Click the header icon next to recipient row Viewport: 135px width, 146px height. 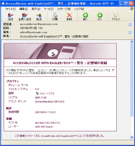[130, 32]
